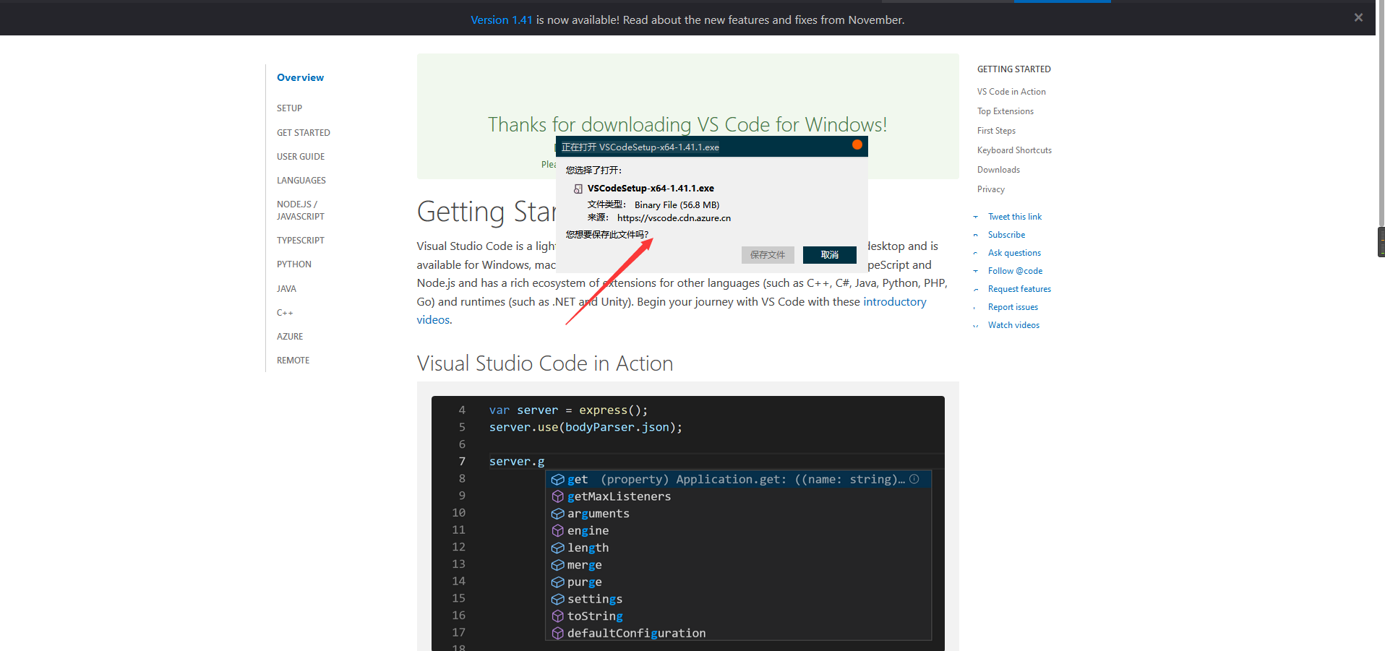Select purge suggestion in code demo
This screenshot has height=651, width=1385.
(x=738, y=582)
